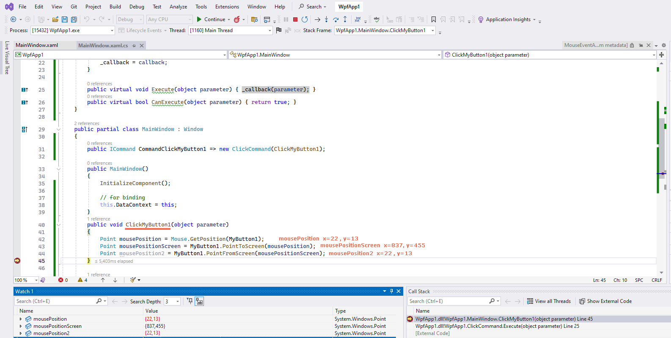The height and width of the screenshot is (338, 671).
Task: Click the Show Next Statement arrow icon
Action: [x=317, y=19]
